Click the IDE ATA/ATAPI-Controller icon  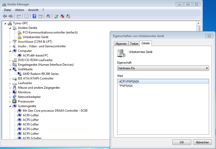pyautogui.click(x=15, y=78)
